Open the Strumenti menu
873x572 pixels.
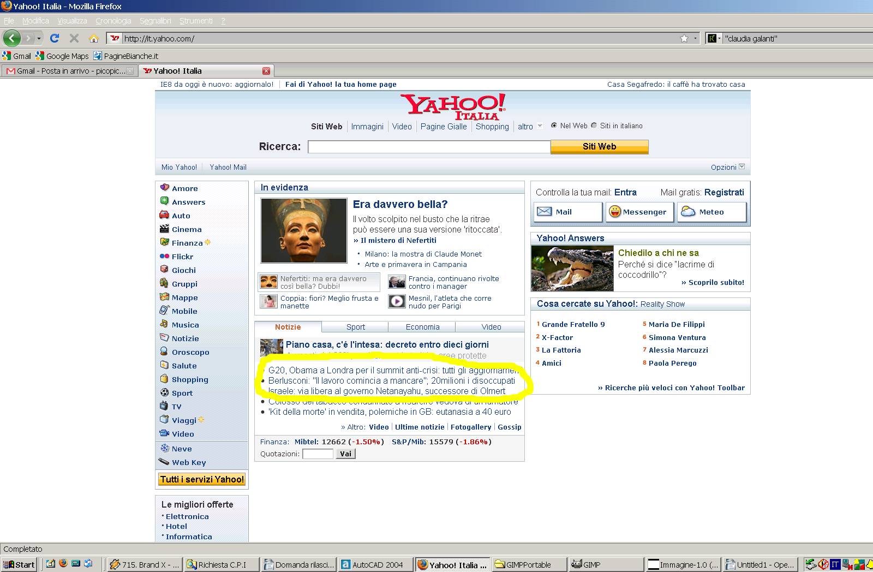[196, 21]
